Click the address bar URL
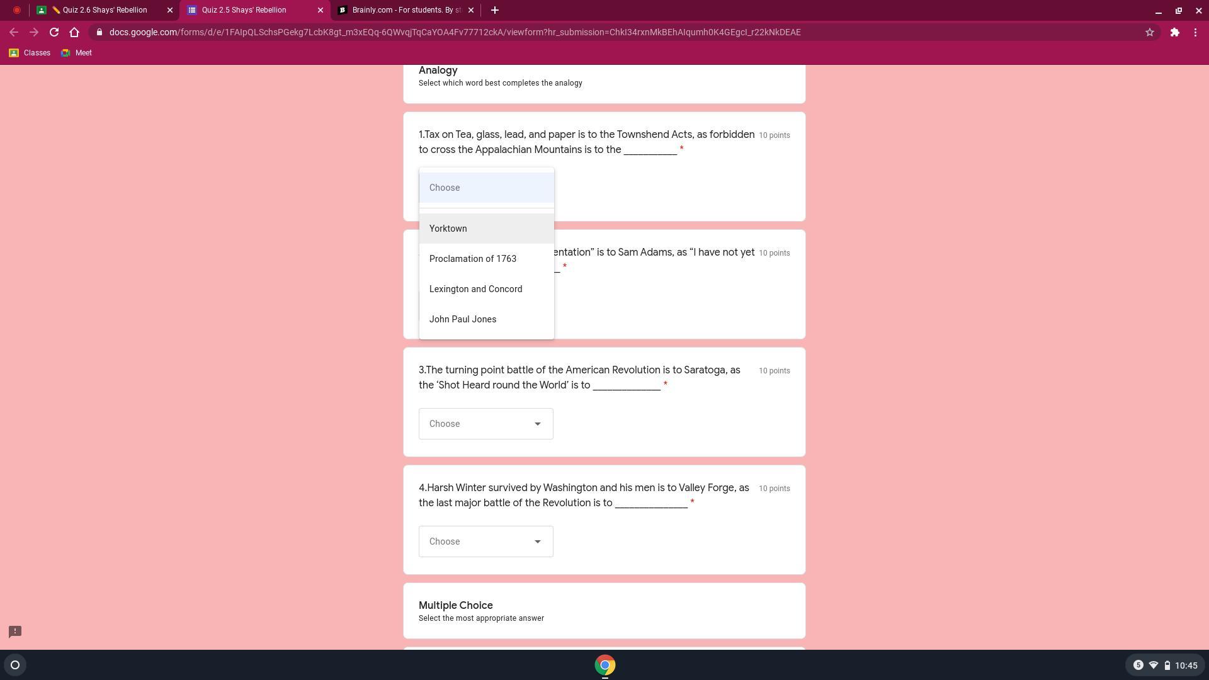 pyautogui.click(x=453, y=32)
